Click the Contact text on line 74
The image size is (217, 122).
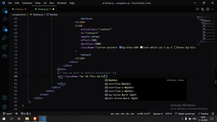pyautogui.click(x=86, y=55)
